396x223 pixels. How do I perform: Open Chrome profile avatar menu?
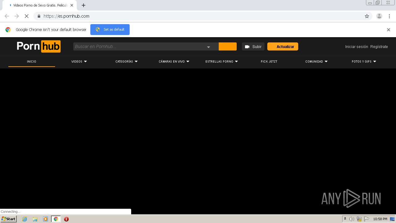pyautogui.click(x=379, y=16)
